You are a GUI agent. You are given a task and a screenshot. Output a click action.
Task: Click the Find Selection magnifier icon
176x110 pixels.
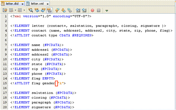tap(31, 10)
